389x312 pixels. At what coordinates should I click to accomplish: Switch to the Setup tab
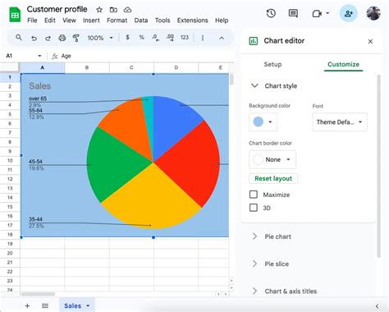click(x=272, y=64)
